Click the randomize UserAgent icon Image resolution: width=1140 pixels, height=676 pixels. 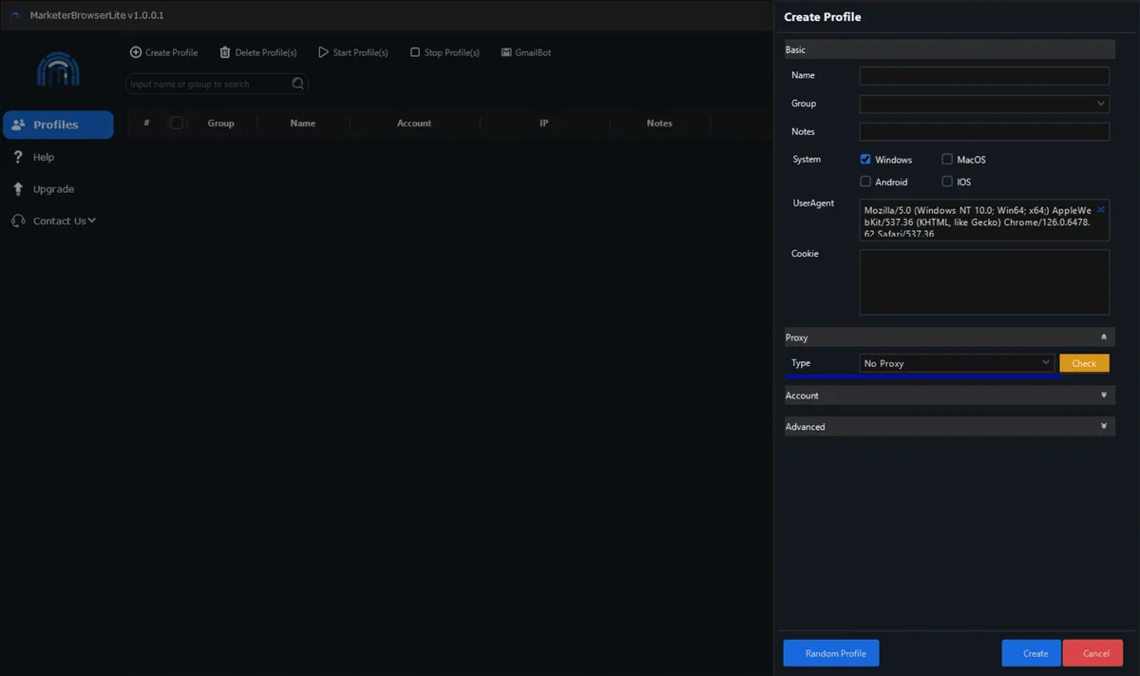[1101, 208]
